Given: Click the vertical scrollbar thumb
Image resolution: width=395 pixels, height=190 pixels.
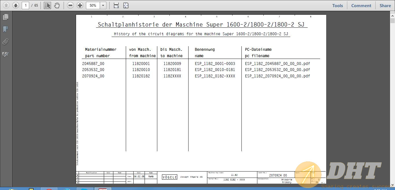Looking at the screenshot, I should [x=392, y=21].
